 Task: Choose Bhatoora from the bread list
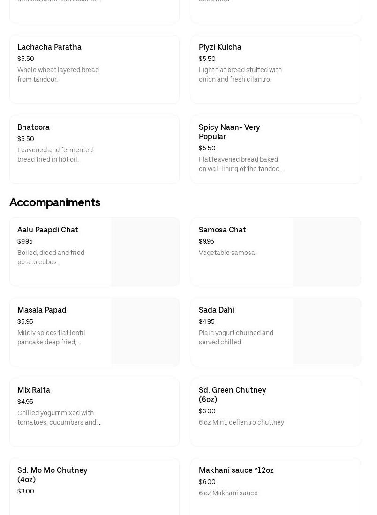click(33, 127)
